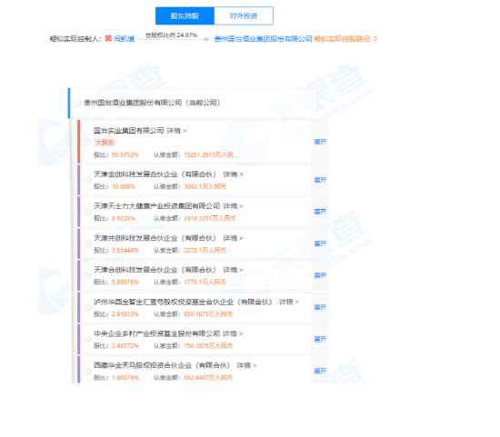This screenshot has width=500, height=437.
Task: Expand plus icon beside 西藏华金天马股权投资
Action: (88, 371)
